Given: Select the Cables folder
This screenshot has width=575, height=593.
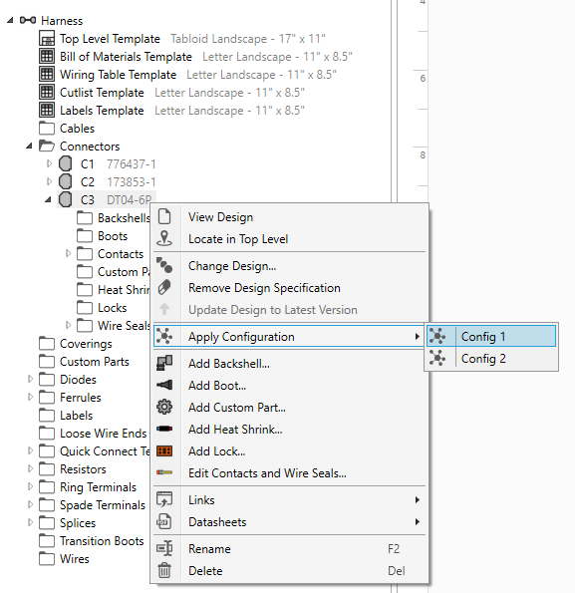Looking at the screenshot, I should coord(67,129).
